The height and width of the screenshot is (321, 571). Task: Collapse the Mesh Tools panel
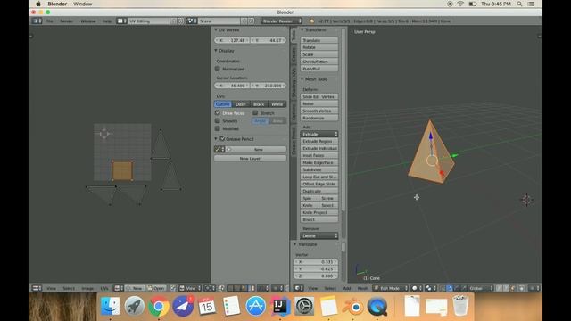(302, 79)
